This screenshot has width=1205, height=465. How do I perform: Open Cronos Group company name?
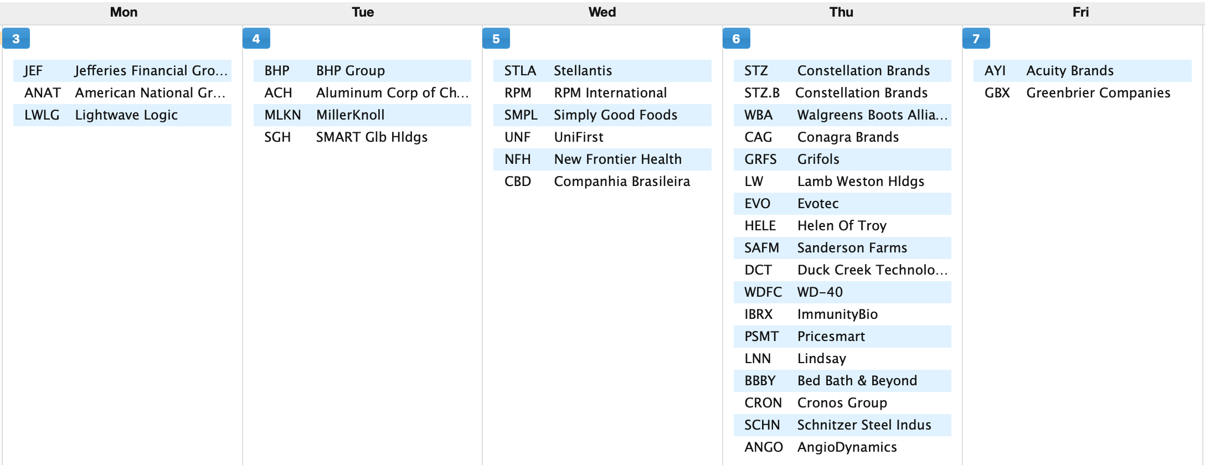coord(842,403)
